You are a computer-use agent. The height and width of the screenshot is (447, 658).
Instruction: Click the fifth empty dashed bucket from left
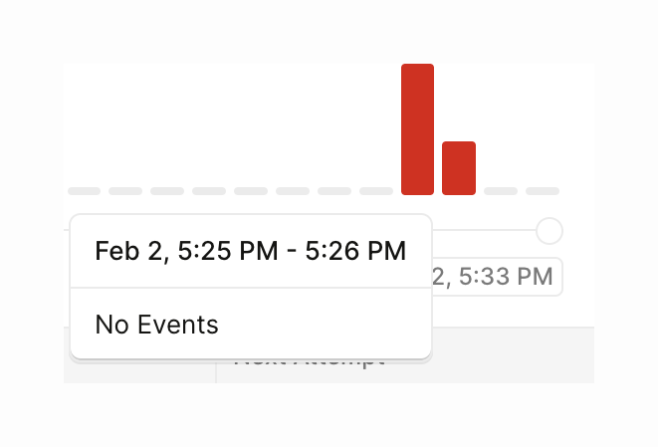(x=251, y=190)
